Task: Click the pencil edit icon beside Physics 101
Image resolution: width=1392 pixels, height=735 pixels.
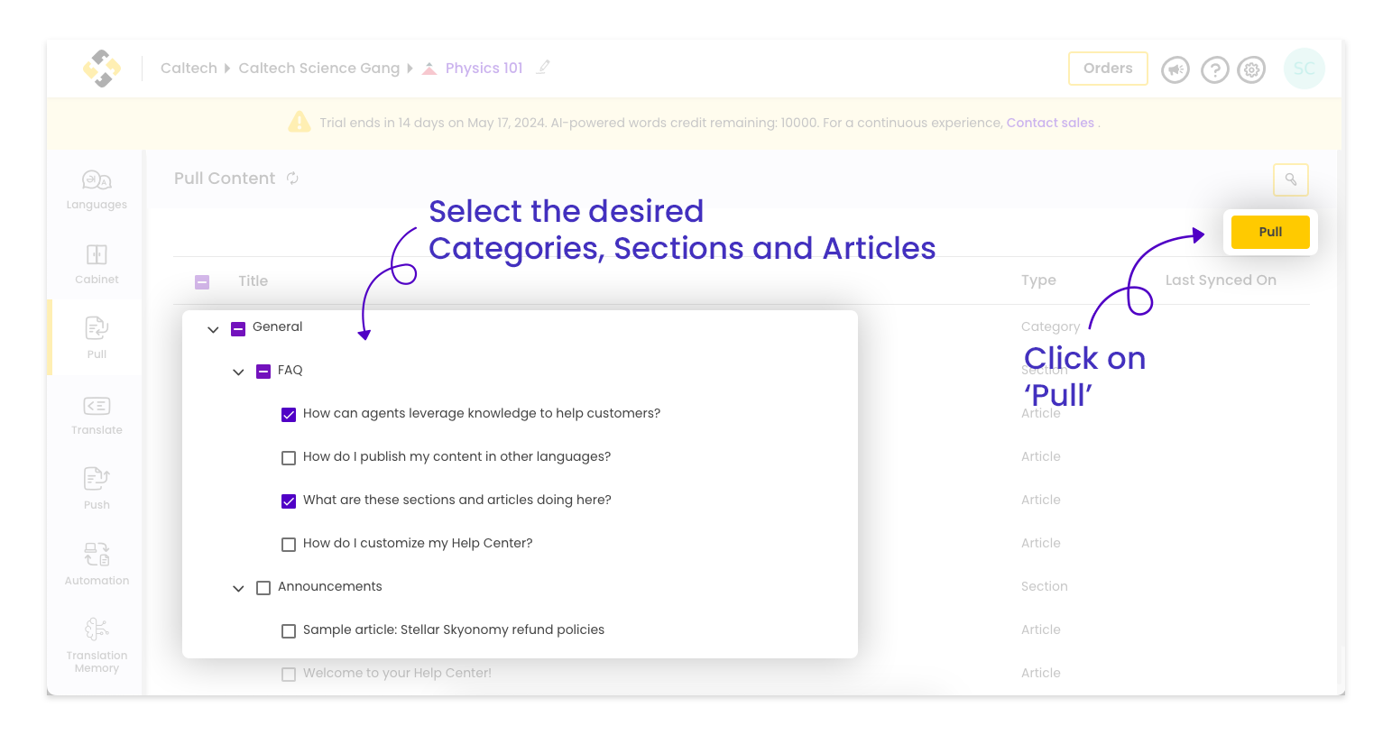Action: tap(542, 68)
